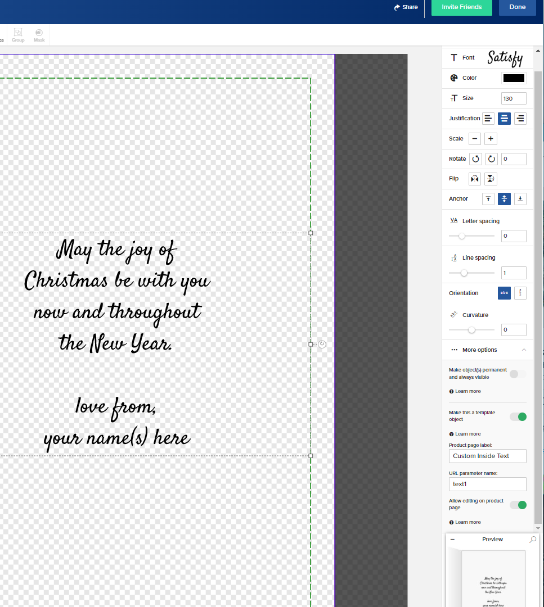Image resolution: width=544 pixels, height=607 pixels.
Task: Open the Satisfy font picker
Action: coord(505,58)
